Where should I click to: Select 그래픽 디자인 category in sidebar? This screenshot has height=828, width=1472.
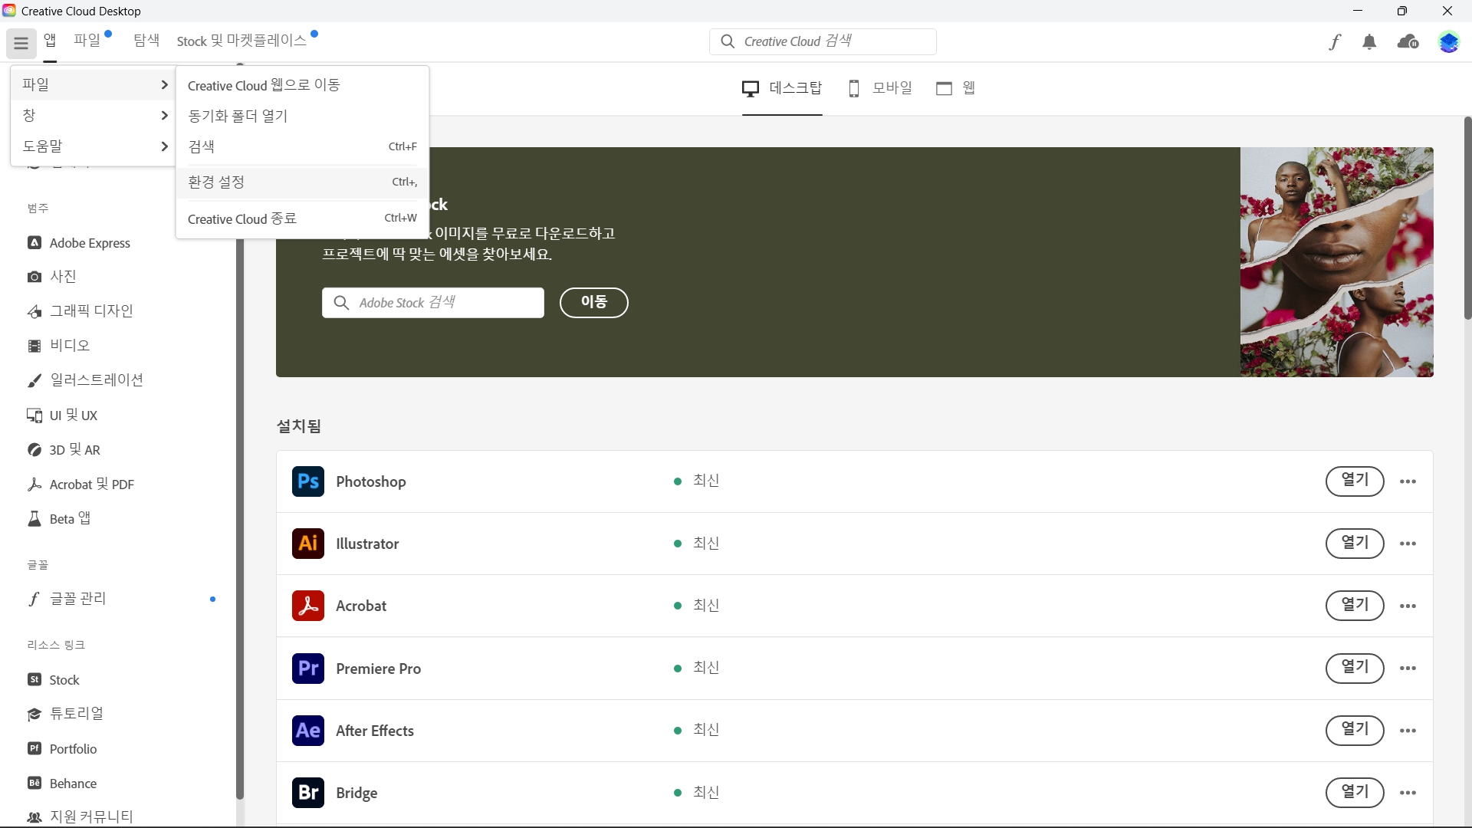click(x=80, y=311)
